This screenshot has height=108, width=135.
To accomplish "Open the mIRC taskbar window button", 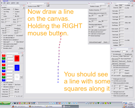I will [20, 106].
